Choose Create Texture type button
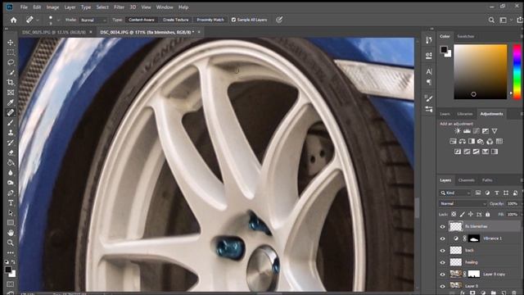Viewport: 524px width, 295px height. tap(175, 20)
